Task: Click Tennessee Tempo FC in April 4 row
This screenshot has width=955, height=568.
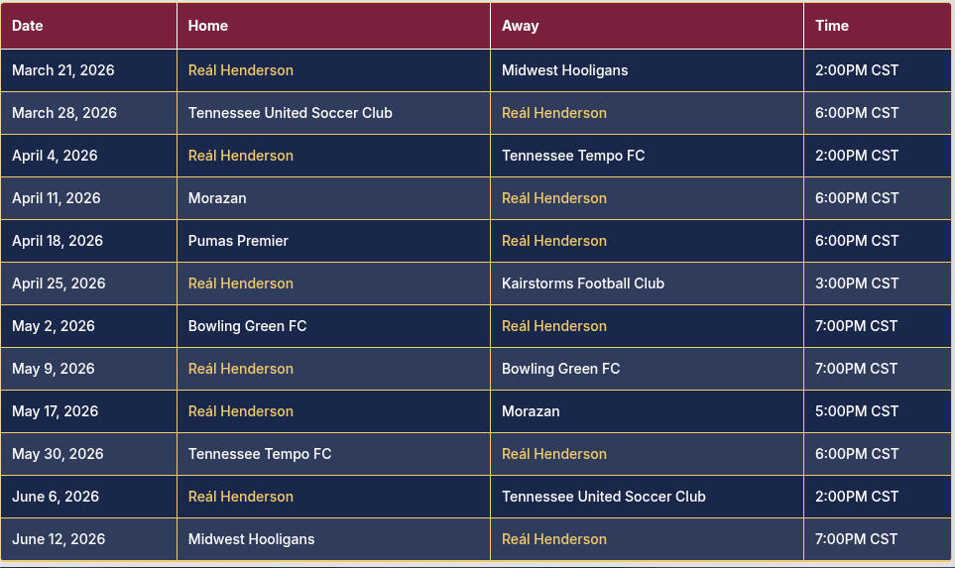Action: [573, 156]
